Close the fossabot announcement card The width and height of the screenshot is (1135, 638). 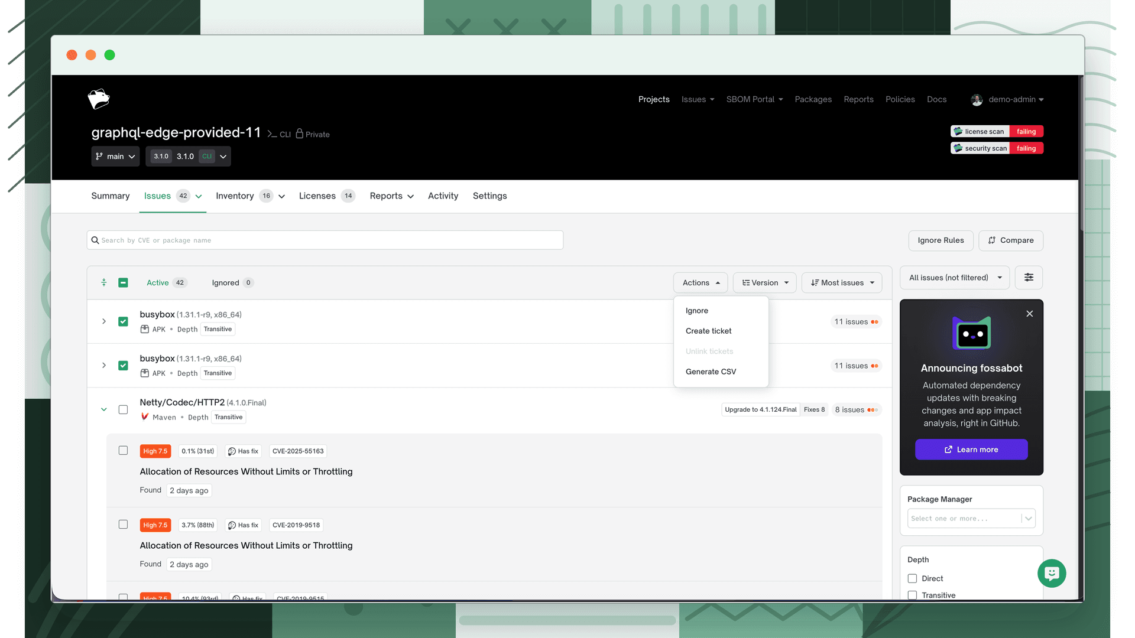(x=1030, y=314)
